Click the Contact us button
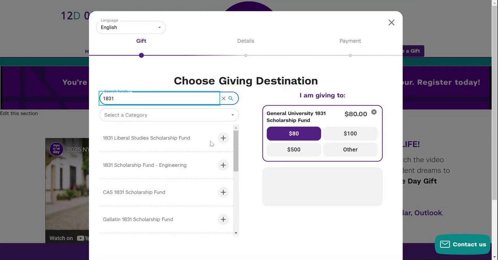This screenshot has width=498, height=260. pos(463,244)
